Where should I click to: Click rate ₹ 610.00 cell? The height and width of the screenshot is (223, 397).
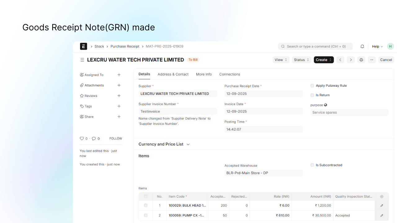271,215
